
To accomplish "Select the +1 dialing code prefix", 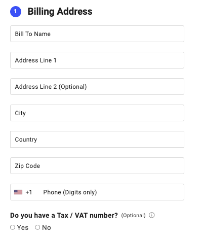I will pos(29,192).
